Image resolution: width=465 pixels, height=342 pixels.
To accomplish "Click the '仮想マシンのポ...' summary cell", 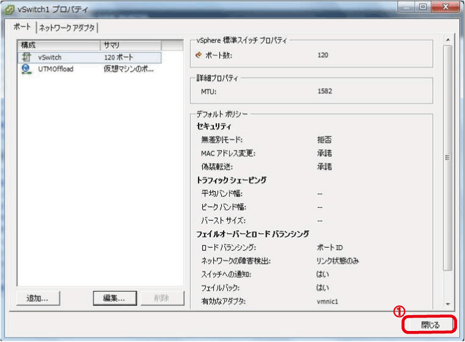I will coord(129,69).
